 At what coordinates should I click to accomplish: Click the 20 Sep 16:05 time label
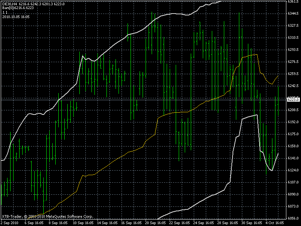pyautogui.click(x=155, y=223)
